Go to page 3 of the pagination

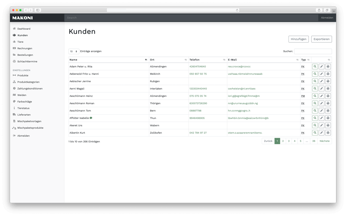(x=289, y=141)
